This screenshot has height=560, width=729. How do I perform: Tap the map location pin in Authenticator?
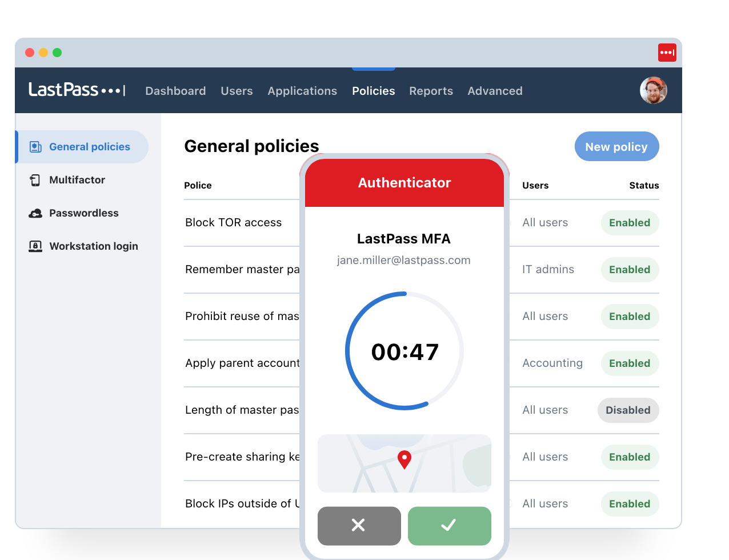point(404,459)
